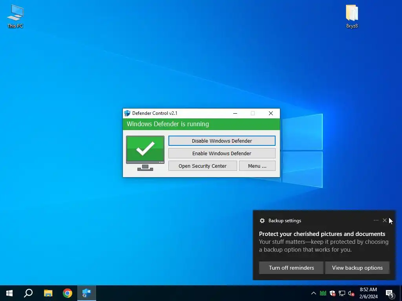This screenshot has width=402, height=301.
Task: Open taskbar Search magnifier
Action: [x=28, y=293]
